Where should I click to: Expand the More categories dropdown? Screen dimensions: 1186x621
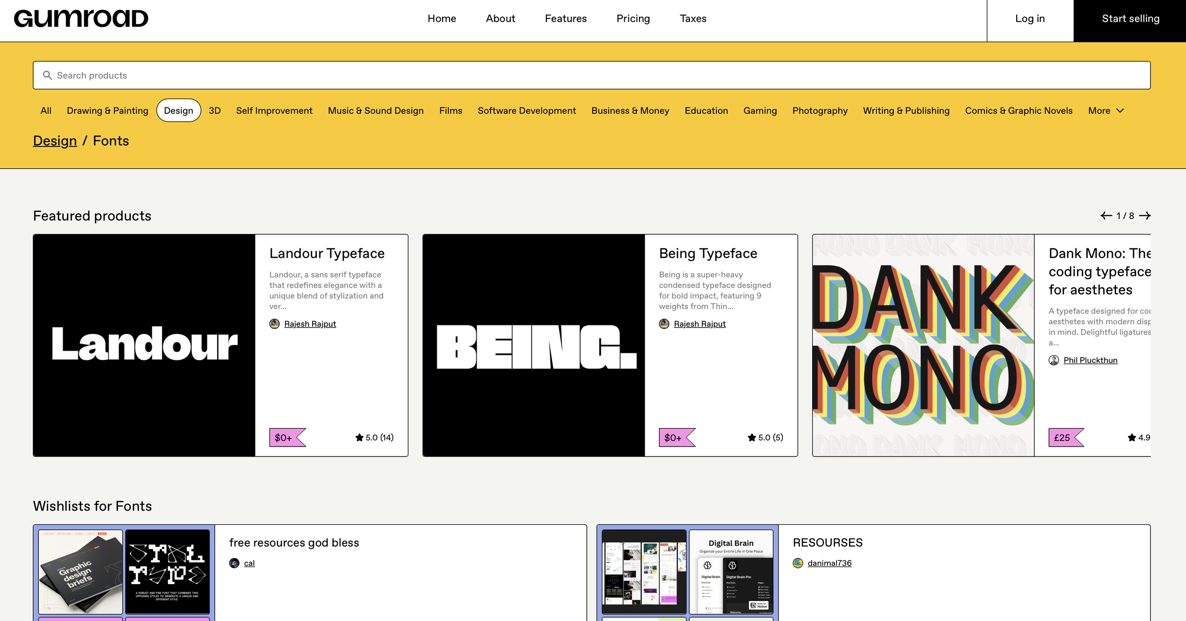1105,110
